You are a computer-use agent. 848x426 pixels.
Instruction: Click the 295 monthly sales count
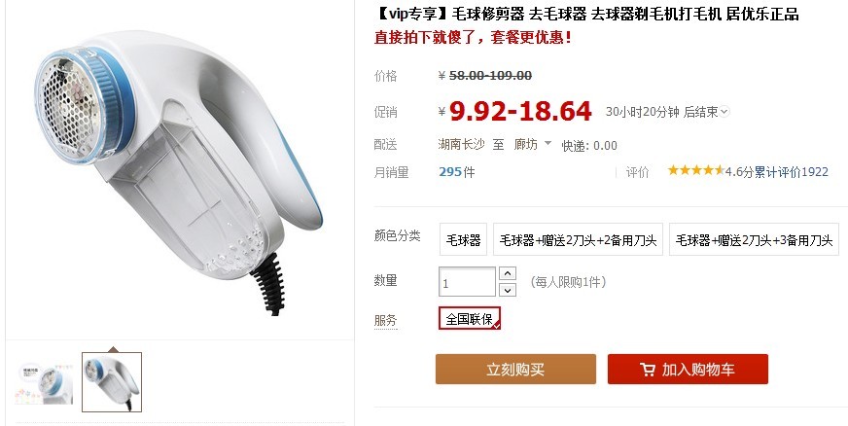(450, 172)
